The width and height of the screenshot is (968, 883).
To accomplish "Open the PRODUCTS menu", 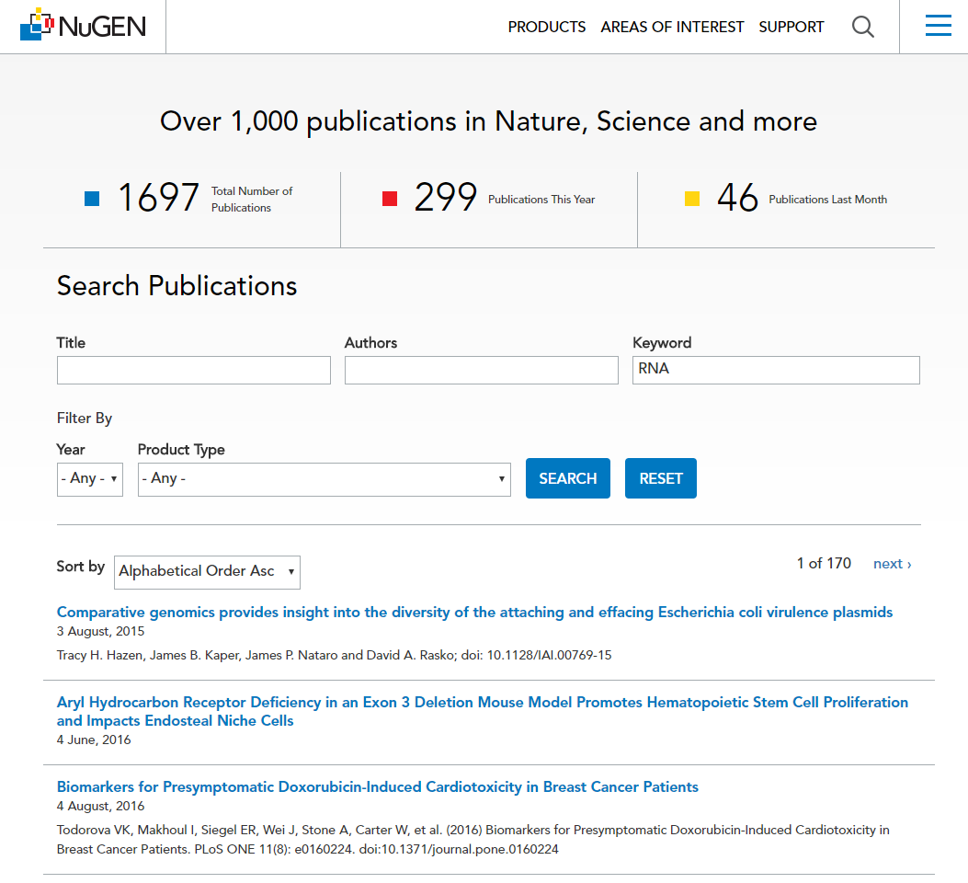I will pos(546,28).
